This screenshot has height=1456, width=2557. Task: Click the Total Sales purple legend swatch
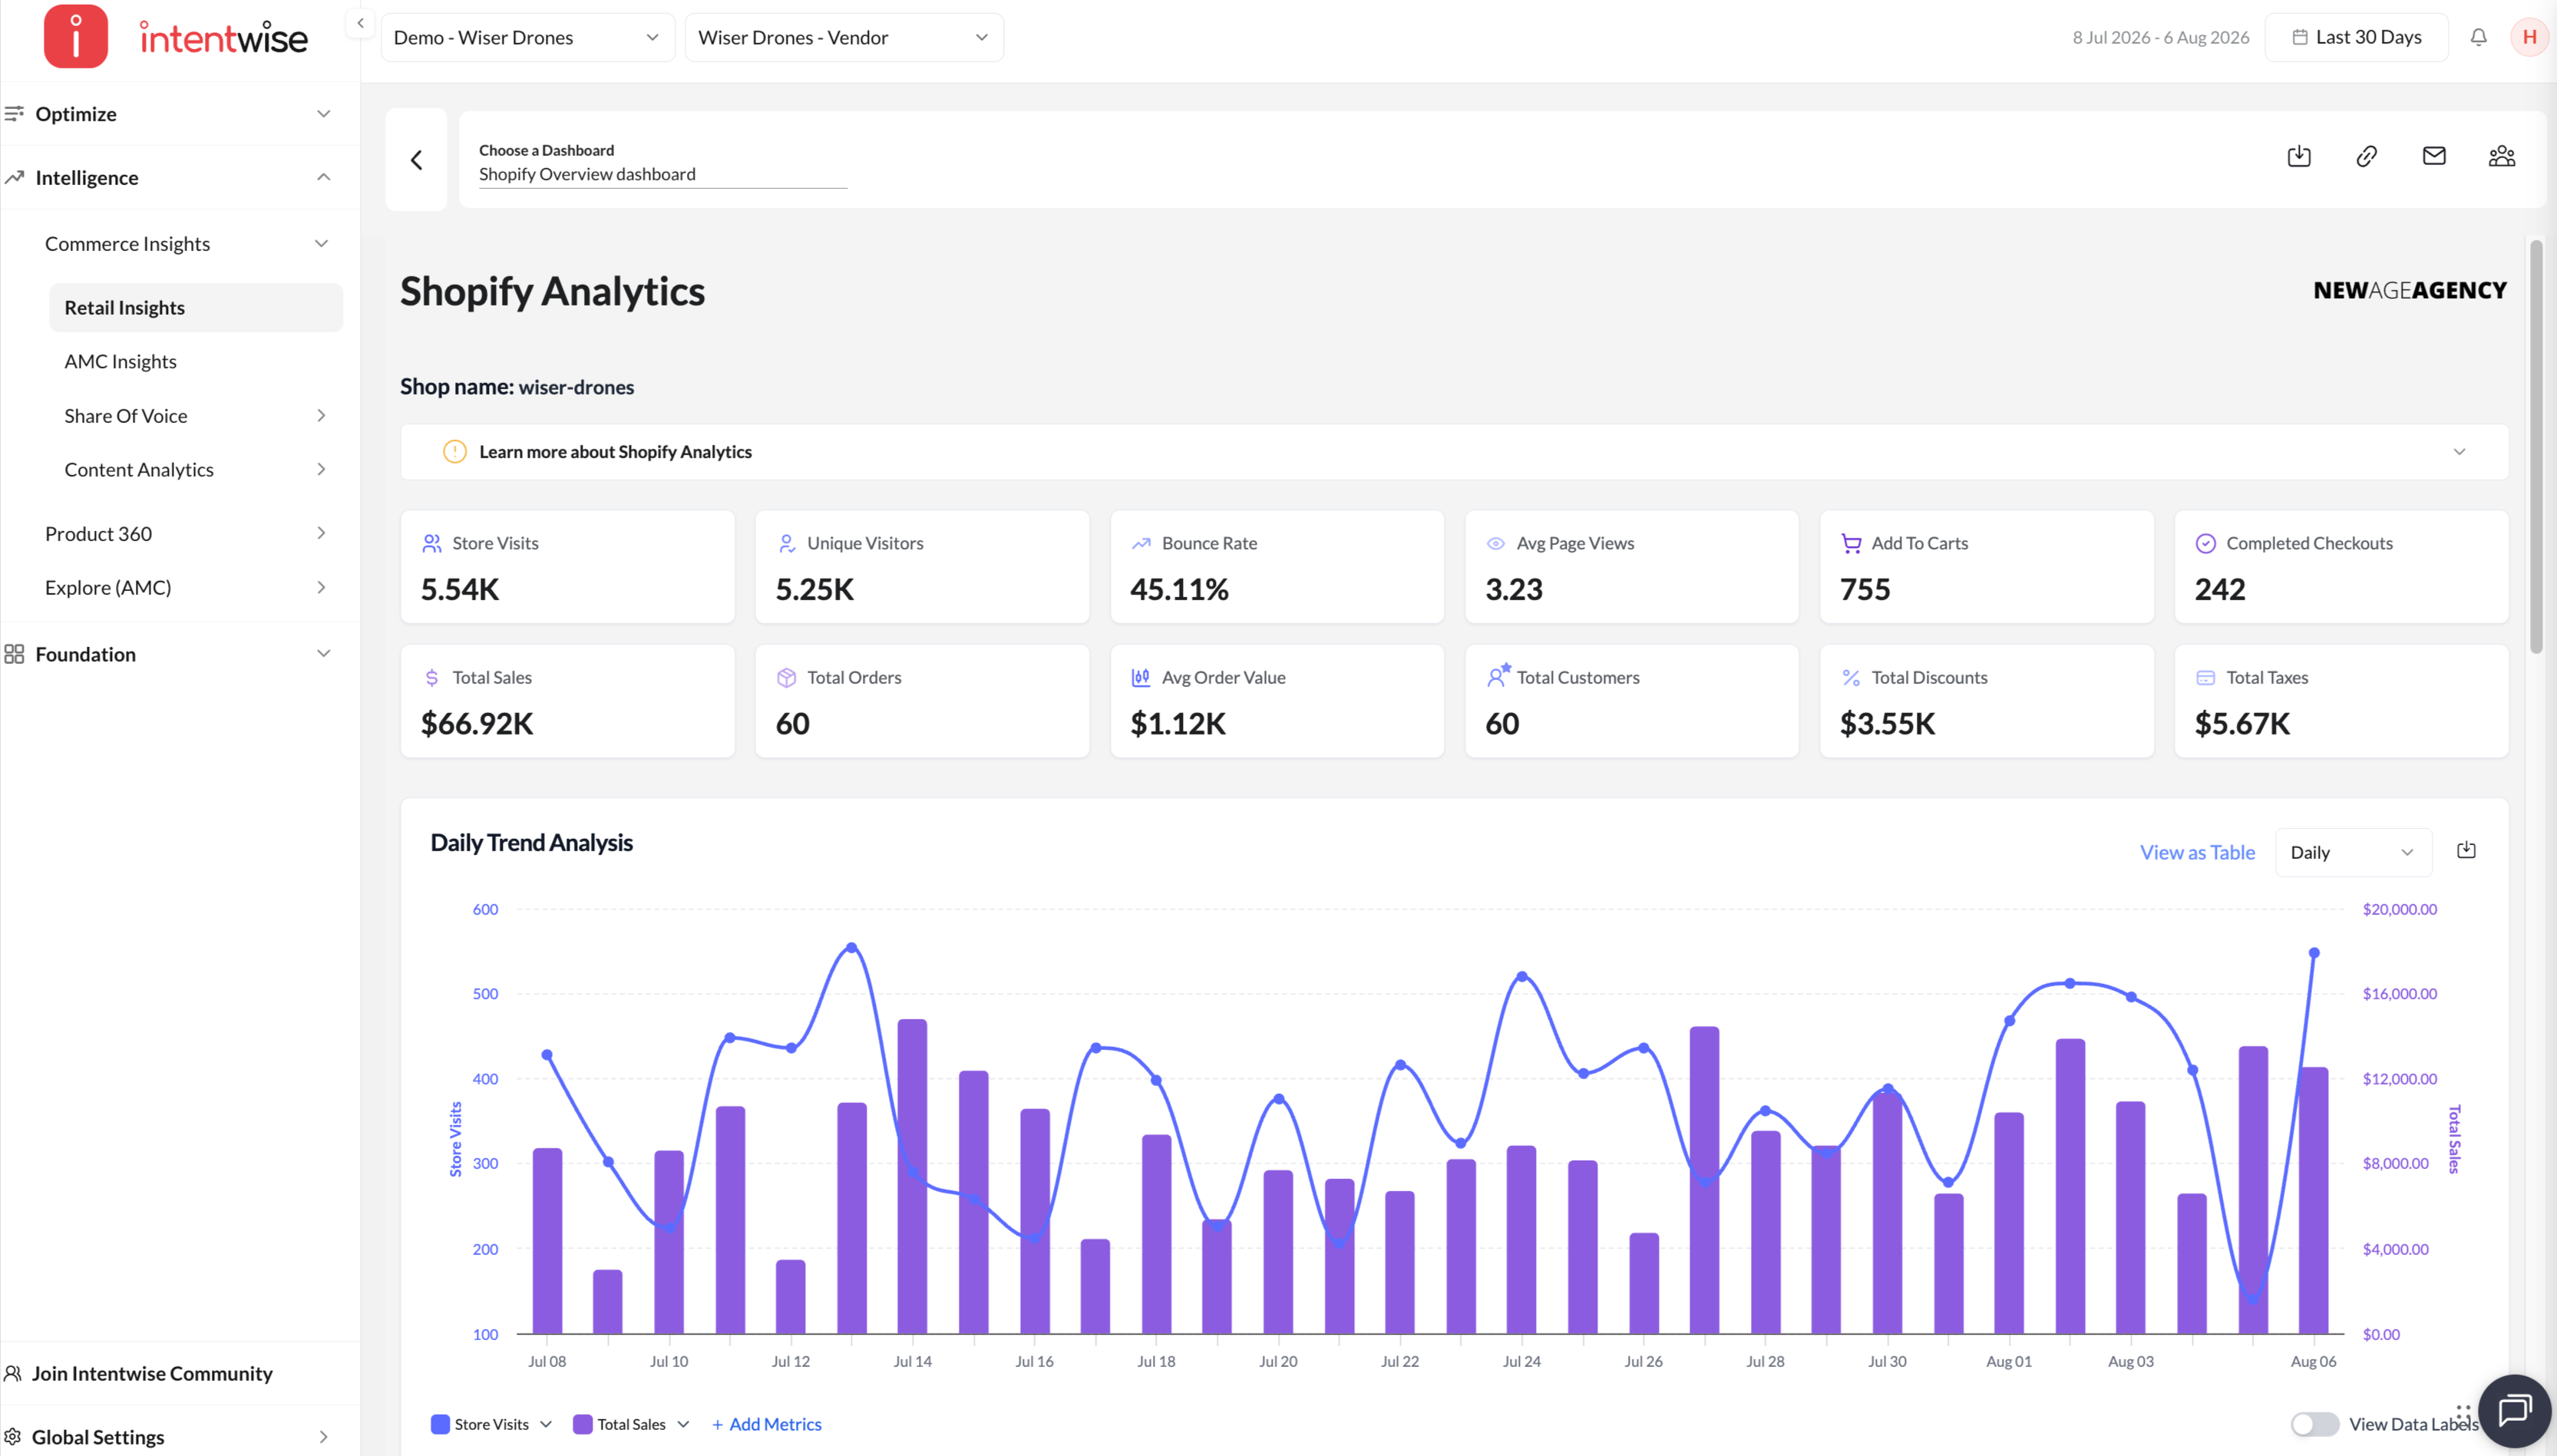pos(582,1424)
